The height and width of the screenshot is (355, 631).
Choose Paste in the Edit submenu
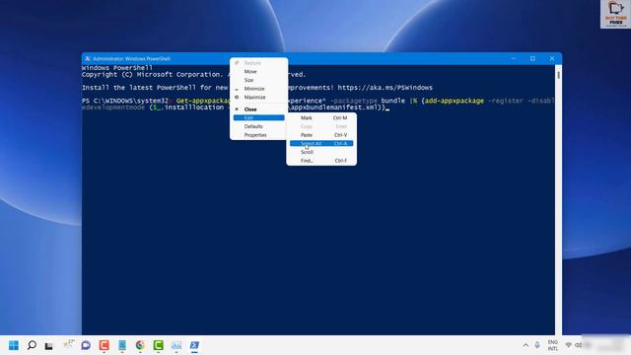click(x=321, y=135)
